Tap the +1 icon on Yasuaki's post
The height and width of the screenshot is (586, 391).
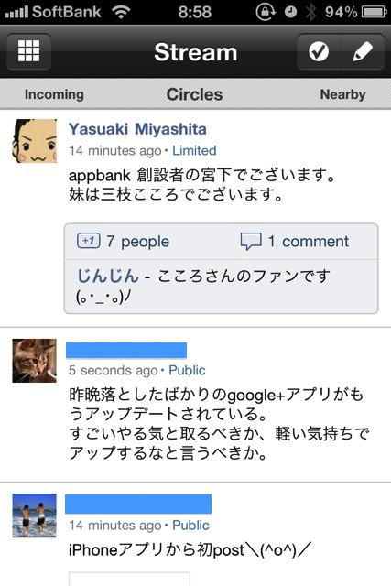(x=89, y=241)
